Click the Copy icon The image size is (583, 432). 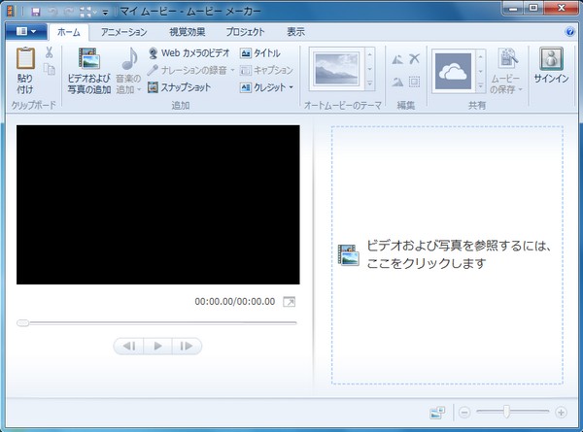[x=50, y=69]
